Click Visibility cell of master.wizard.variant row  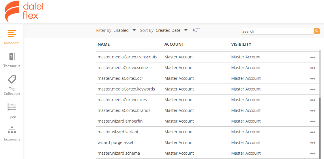[246, 132]
